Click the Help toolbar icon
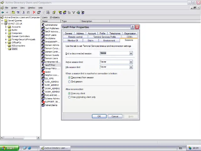 [x=54, y=13]
